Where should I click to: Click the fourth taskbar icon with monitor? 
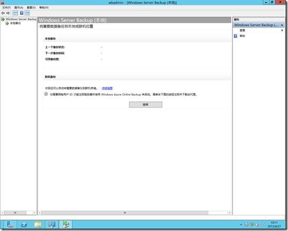(52, 225)
